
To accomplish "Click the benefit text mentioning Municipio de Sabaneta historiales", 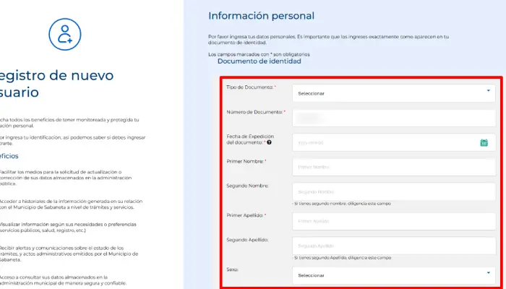I will [x=71, y=204].
